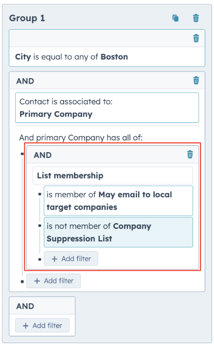214x348 pixels.
Task: Delete Group 1 with the header trash icon
Action: (196, 18)
